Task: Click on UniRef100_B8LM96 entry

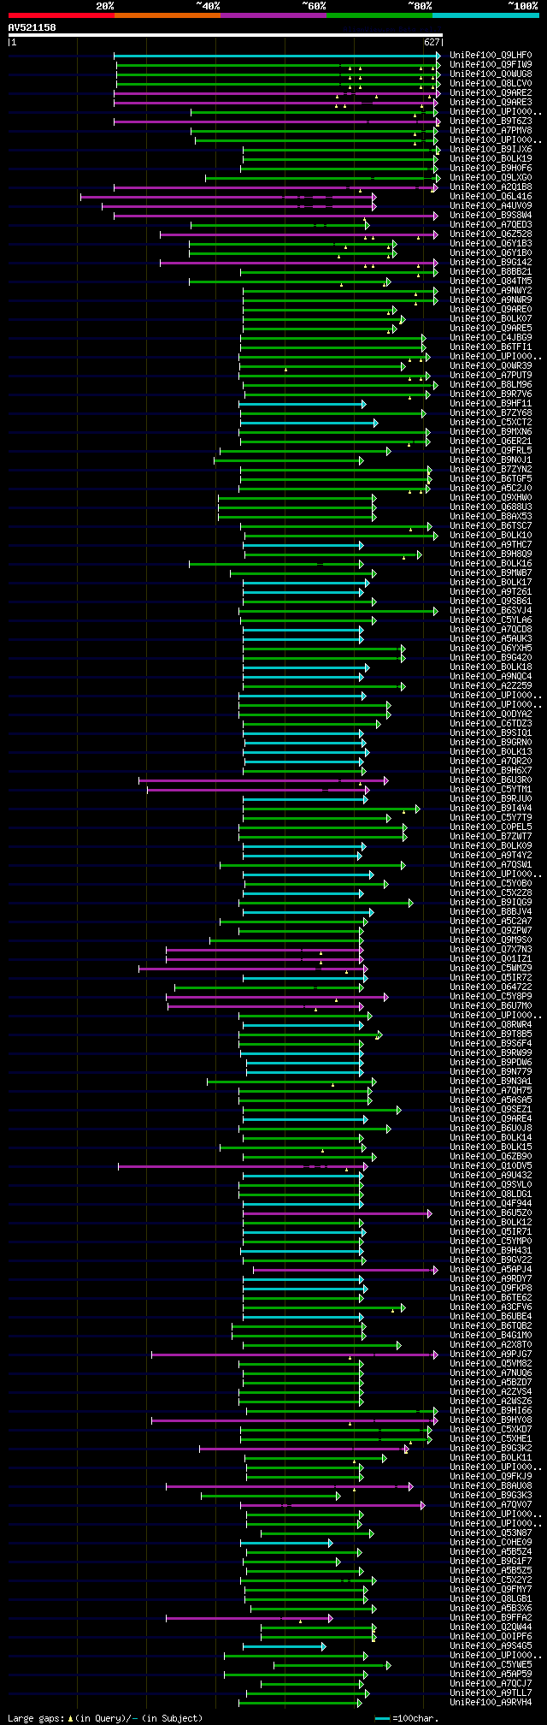Action: click(x=491, y=385)
